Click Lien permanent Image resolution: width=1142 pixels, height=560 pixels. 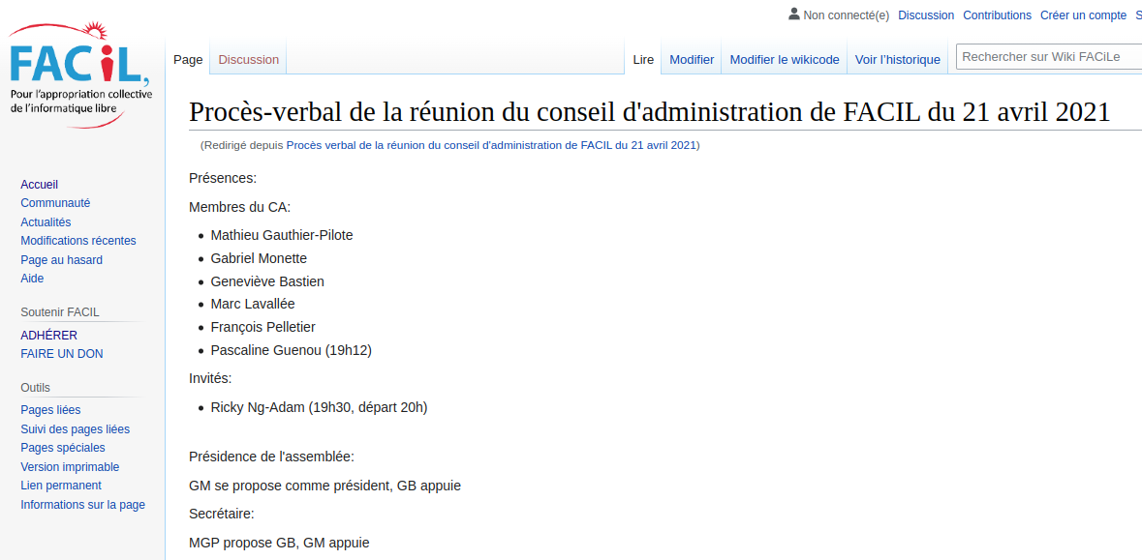[x=61, y=486]
